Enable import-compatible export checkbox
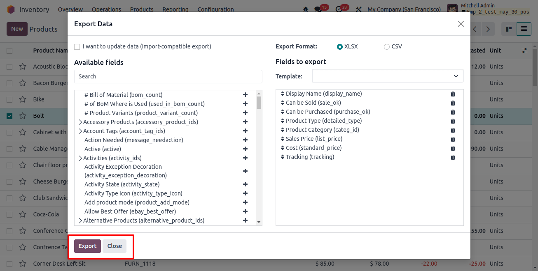 [x=77, y=47]
